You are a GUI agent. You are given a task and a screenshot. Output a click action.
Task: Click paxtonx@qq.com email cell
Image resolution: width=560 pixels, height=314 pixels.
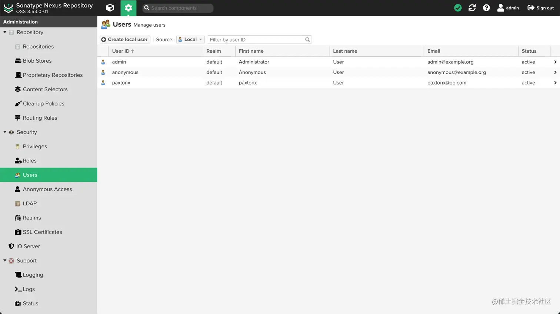click(x=447, y=83)
